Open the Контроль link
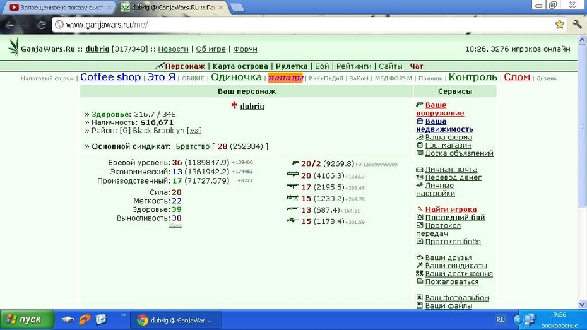Viewport: 587px width, 330px height. 473,77
